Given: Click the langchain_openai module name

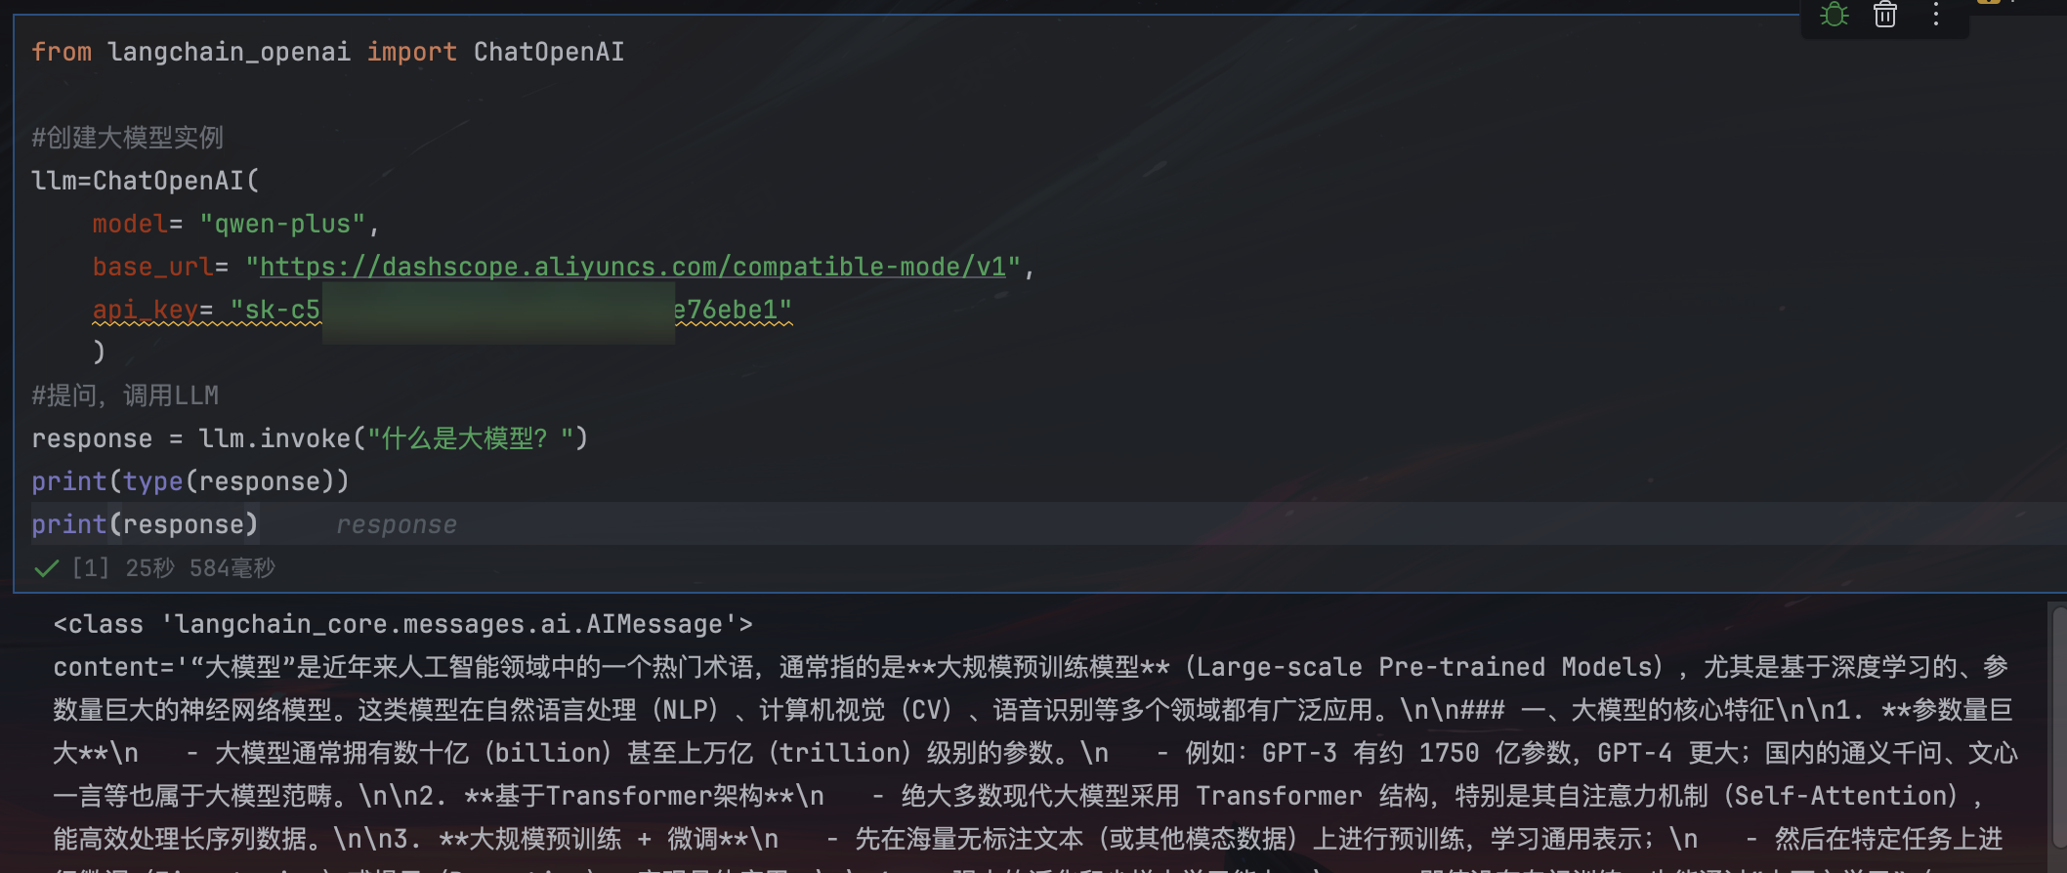Looking at the screenshot, I should (230, 52).
